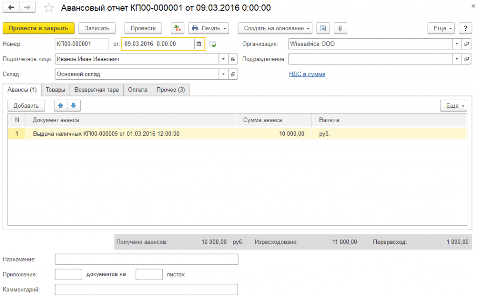Open the document report icon in toolbar
478x296 pixels.
323,28
